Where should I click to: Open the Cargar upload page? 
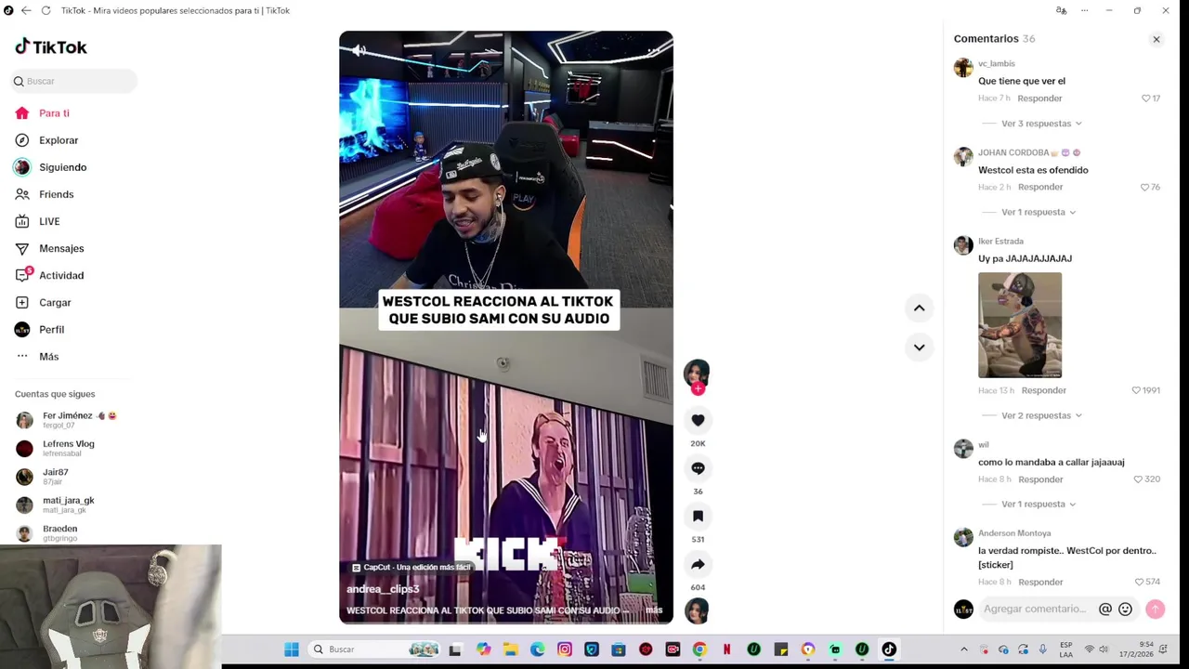(55, 302)
